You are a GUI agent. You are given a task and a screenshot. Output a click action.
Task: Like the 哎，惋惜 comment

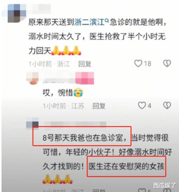click(x=142, y=105)
